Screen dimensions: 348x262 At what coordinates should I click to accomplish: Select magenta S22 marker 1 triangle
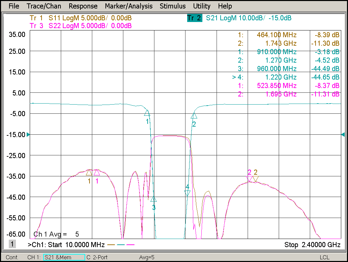[x=97, y=172]
